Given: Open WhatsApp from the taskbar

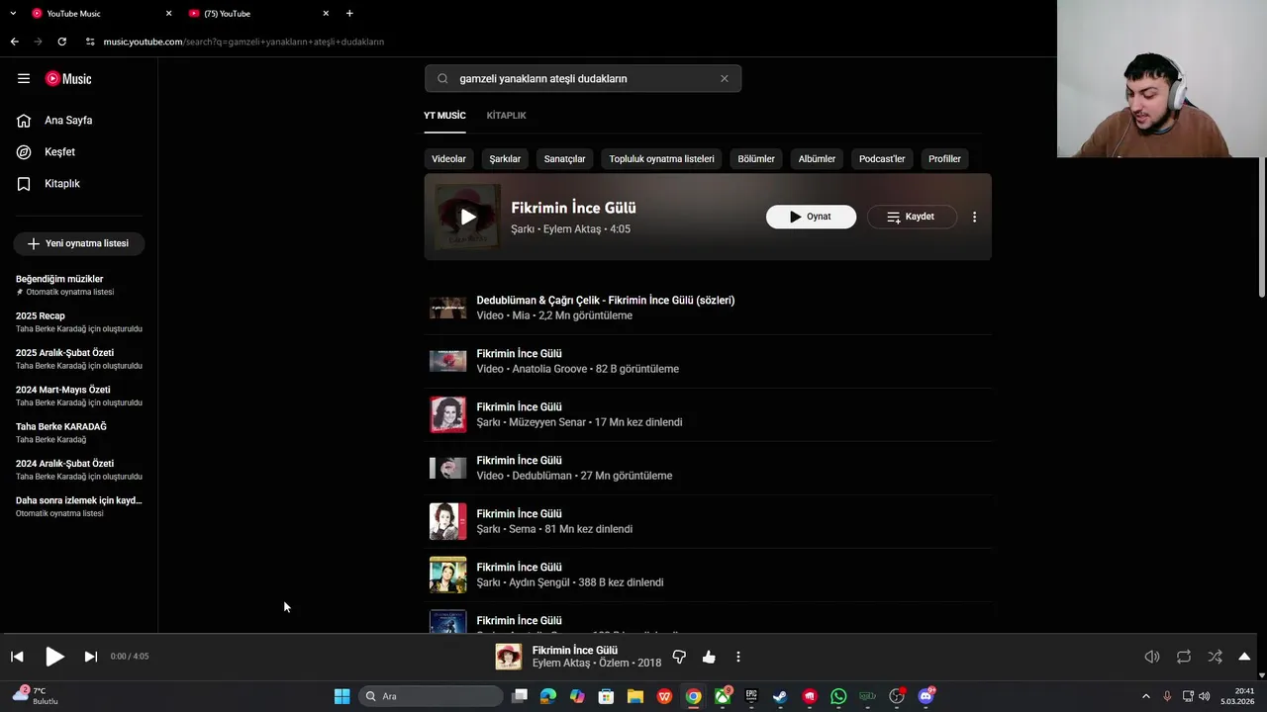Looking at the screenshot, I should (838, 696).
